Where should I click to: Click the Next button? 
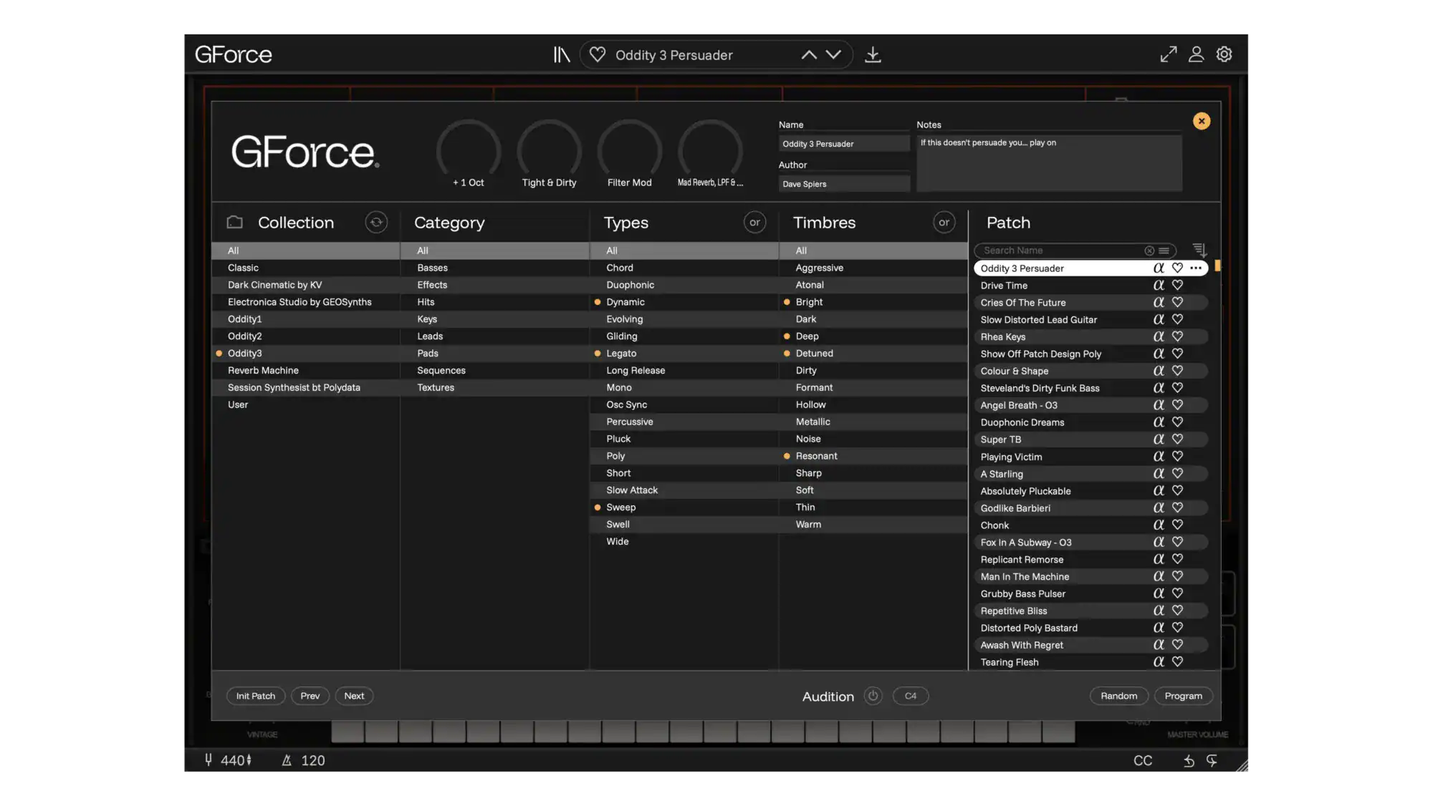tap(354, 696)
